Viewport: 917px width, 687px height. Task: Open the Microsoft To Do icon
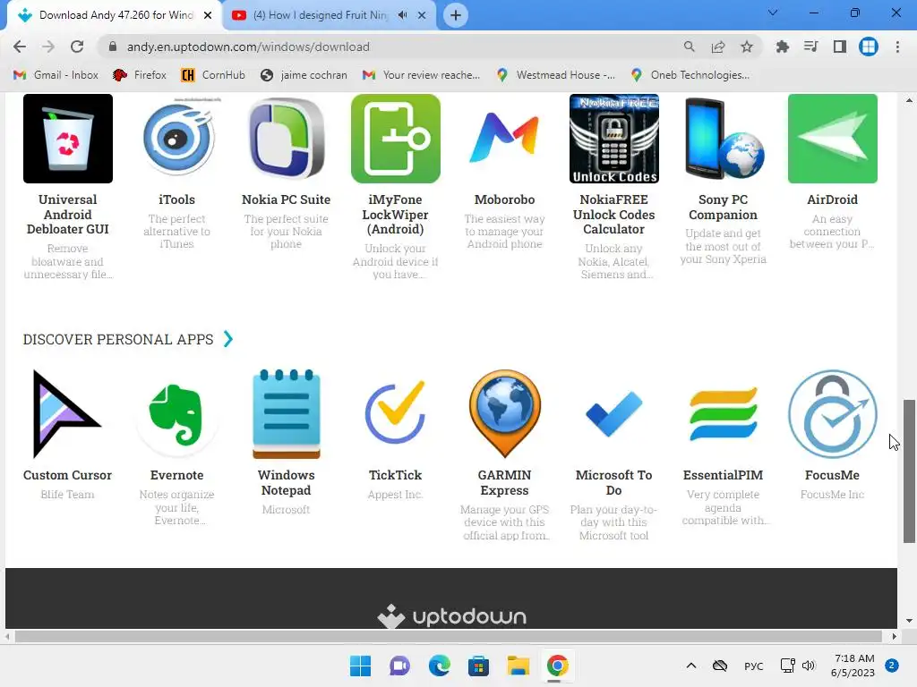click(614, 414)
